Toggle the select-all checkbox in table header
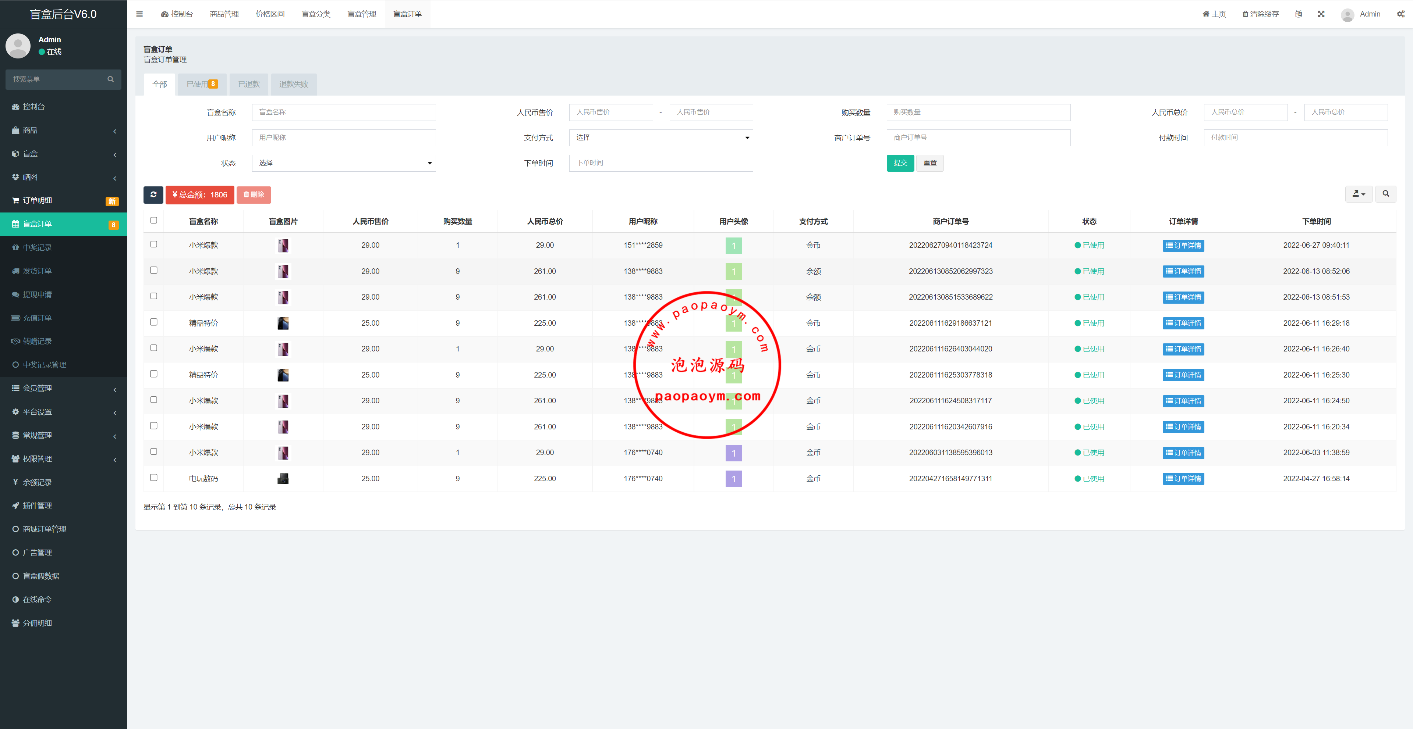This screenshot has width=1413, height=729. click(x=153, y=220)
